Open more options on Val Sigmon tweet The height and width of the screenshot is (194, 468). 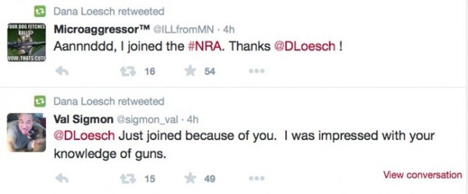[x=255, y=179]
